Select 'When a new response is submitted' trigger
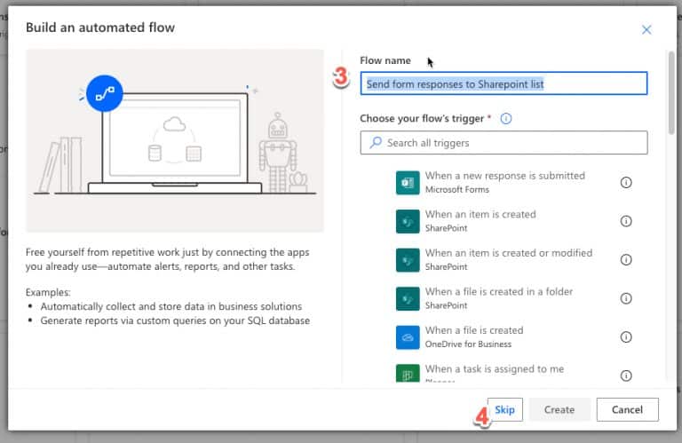 point(504,176)
